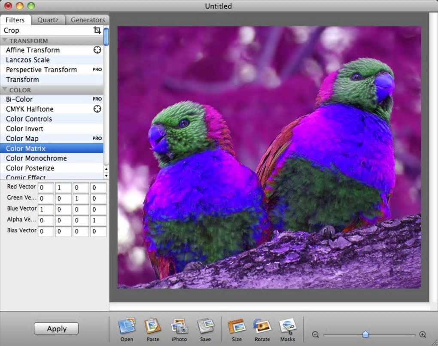
Task: Import from iPhoto icon
Action: [179, 327]
